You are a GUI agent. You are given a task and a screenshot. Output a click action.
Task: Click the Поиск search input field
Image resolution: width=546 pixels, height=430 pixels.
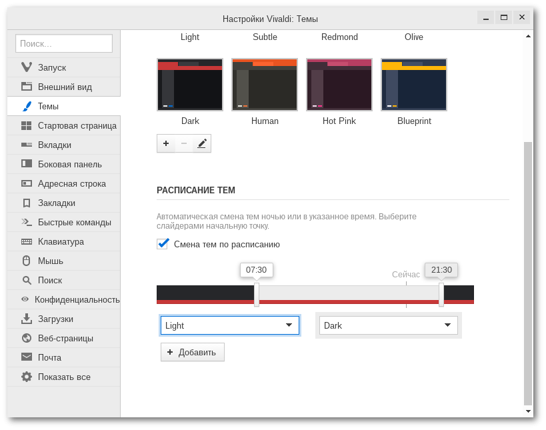coord(64,43)
